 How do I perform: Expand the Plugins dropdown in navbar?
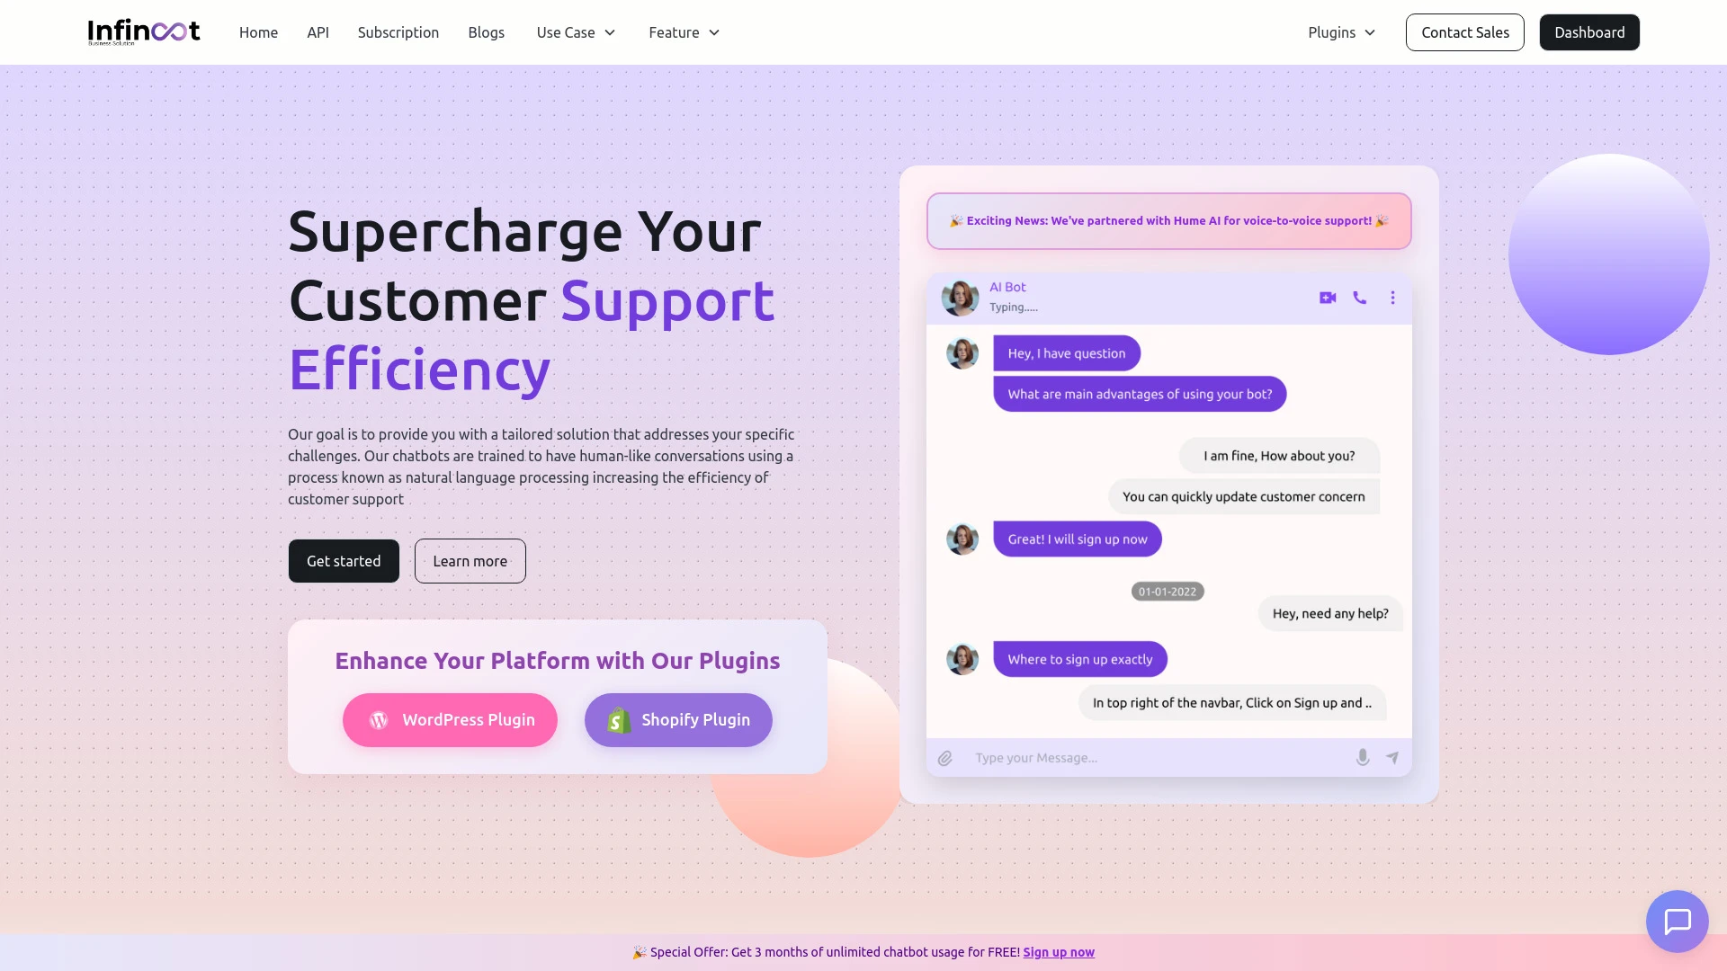click(x=1341, y=32)
